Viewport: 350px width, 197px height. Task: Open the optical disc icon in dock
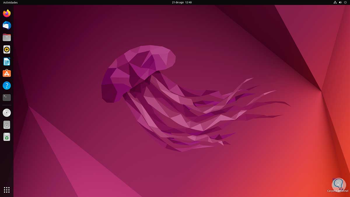[7, 113]
